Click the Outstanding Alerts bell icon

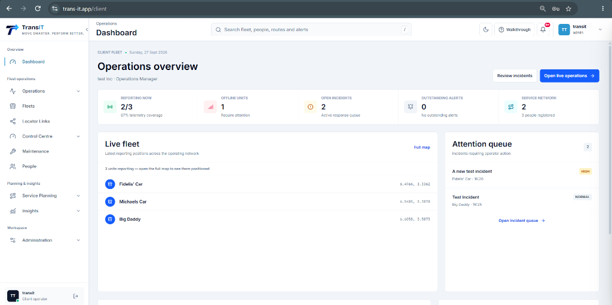[411, 106]
